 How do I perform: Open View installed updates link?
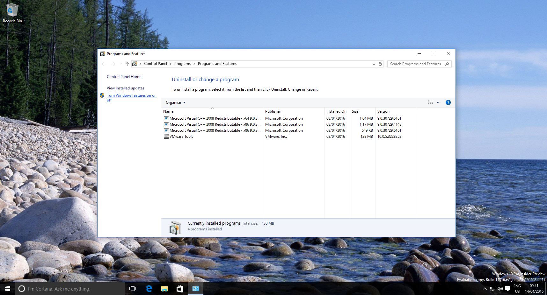[125, 88]
